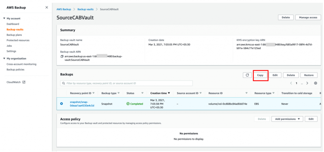
Task: Open Backup plans in the sidebar
Action: [x=14, y=35]
